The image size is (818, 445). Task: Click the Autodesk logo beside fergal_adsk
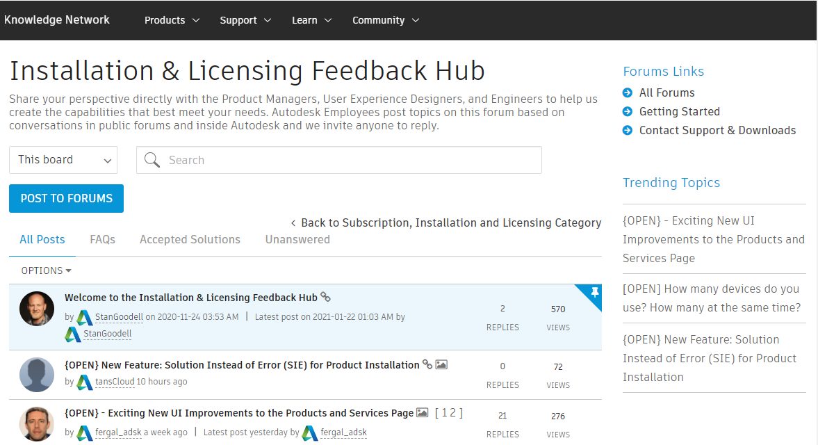[85, 431]
